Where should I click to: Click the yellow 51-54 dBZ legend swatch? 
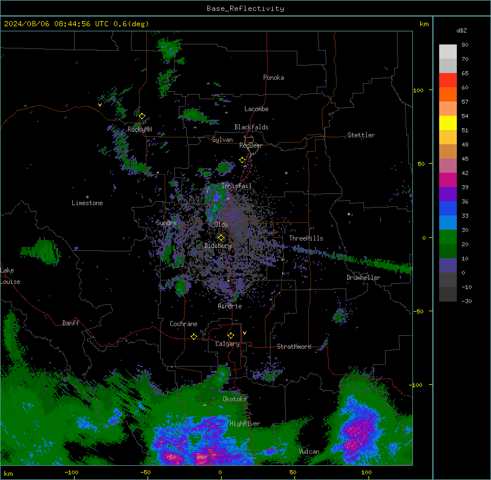pyautogui.click(x=448, y=123)
